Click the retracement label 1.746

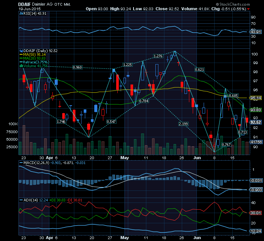[61, 121]
